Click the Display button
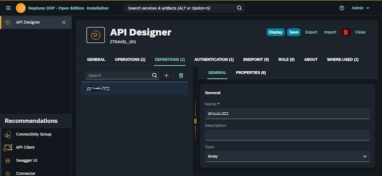382x176 pixels. pos(276,32)
